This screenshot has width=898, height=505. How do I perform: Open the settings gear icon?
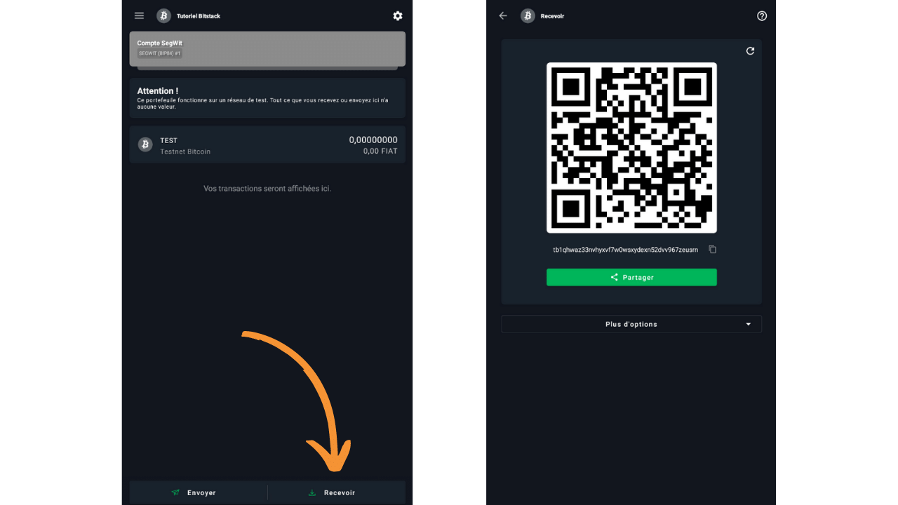[x=398, y=15]
